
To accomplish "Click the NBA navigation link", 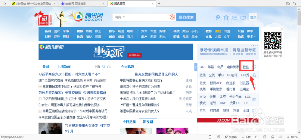I will (89, 37).
